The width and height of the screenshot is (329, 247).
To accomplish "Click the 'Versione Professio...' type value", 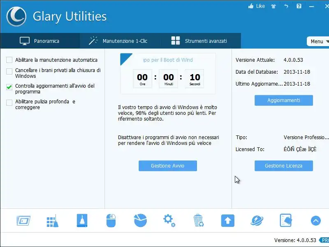I will click(306, 137).
